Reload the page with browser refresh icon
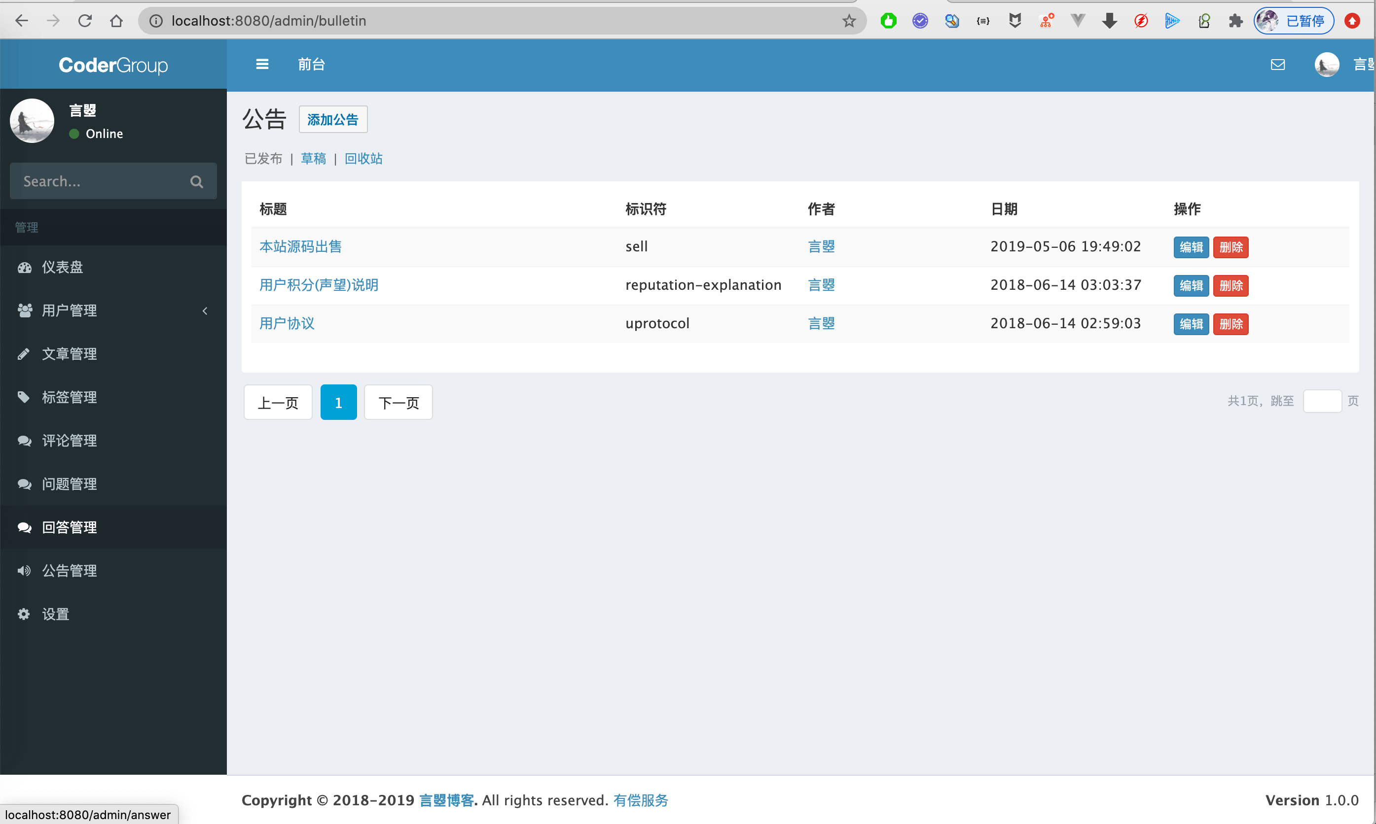1376x824 pixels. click(85, 21)
